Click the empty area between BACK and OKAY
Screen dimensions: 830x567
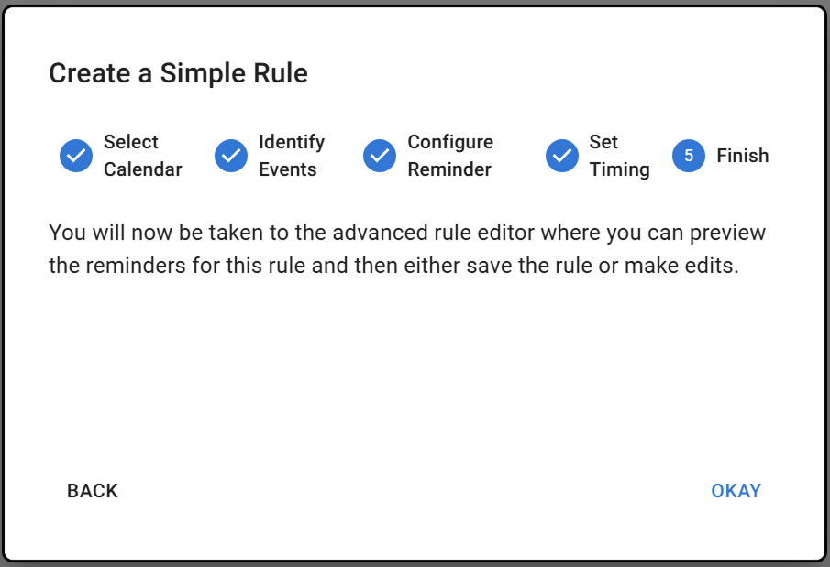click(413, 491)
